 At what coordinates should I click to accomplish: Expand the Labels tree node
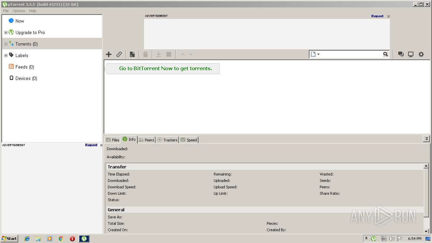click(6, 56)
